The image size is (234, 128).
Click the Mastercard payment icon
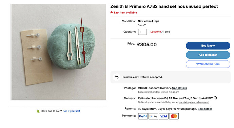point(174,116)
